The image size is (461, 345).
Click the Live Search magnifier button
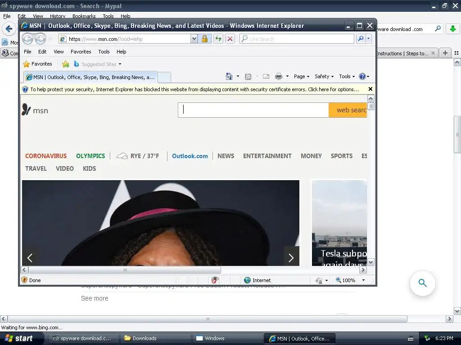pos(361,39)
